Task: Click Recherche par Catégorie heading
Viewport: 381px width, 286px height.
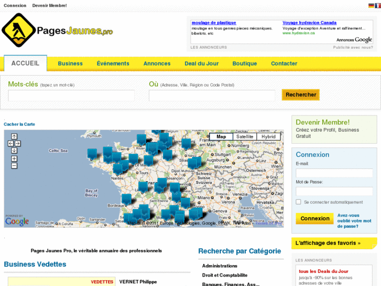Action: [x=240, y=251]
